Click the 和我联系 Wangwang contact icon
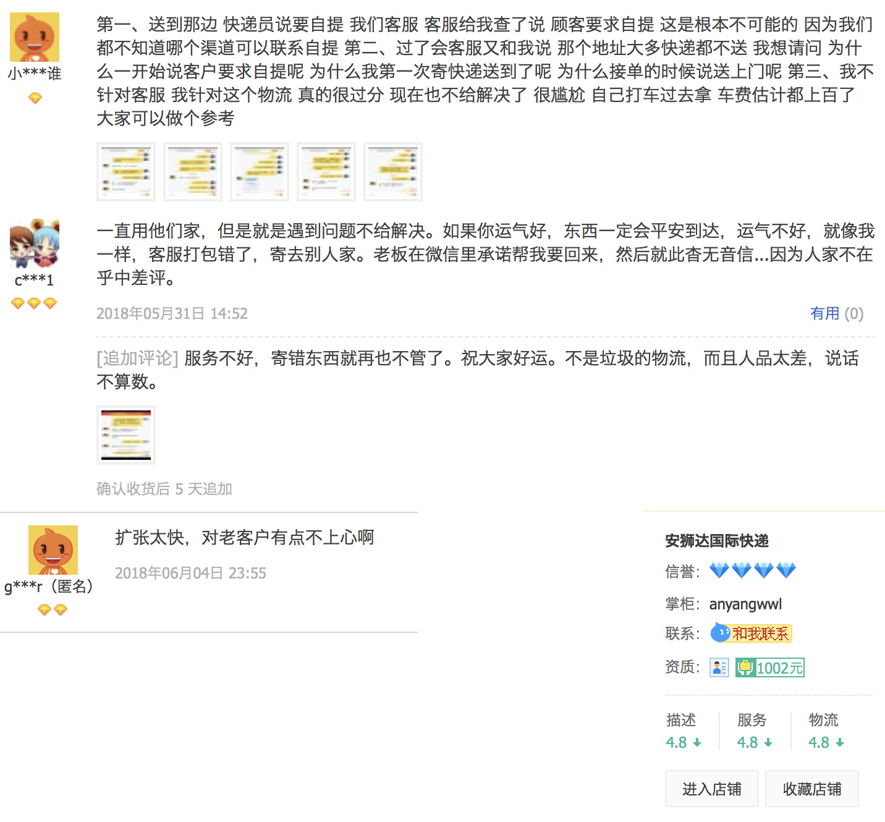Viewport: 885px width, 822px height. [x=751, y=633]
